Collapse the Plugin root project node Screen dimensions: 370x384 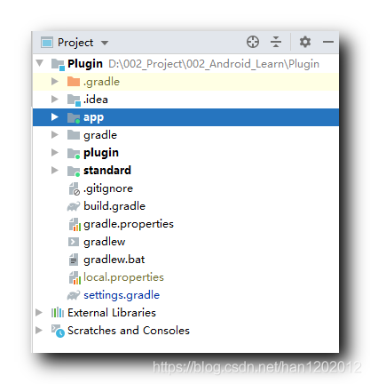[40, 63]
